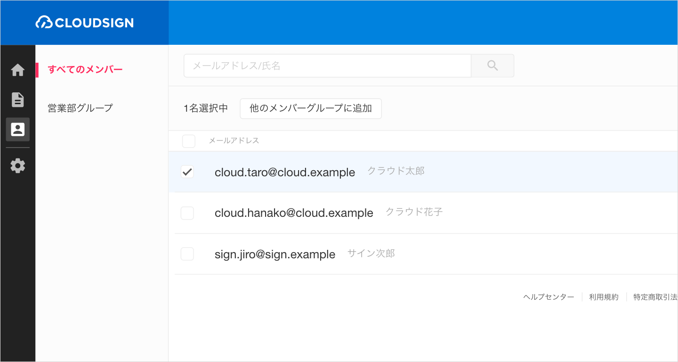Viewport: 678px width, 362px height.
Task: Open the Documents icon in sidebar
Action: pos(18,99)
